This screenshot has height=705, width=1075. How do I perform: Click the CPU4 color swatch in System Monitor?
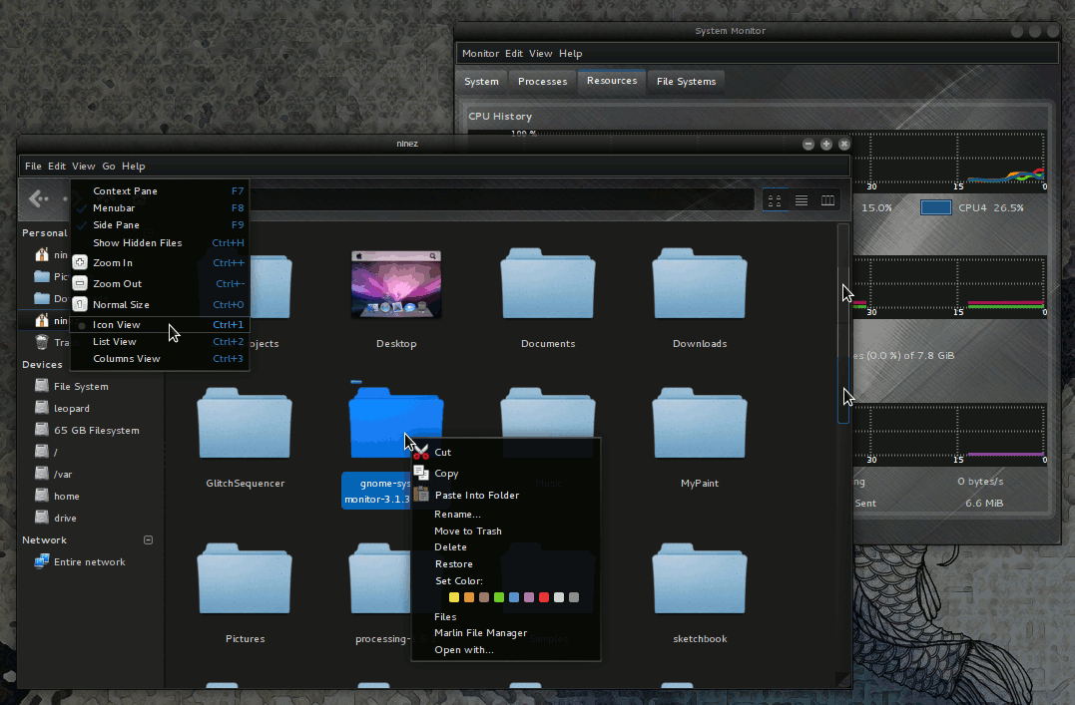[936, 207]
